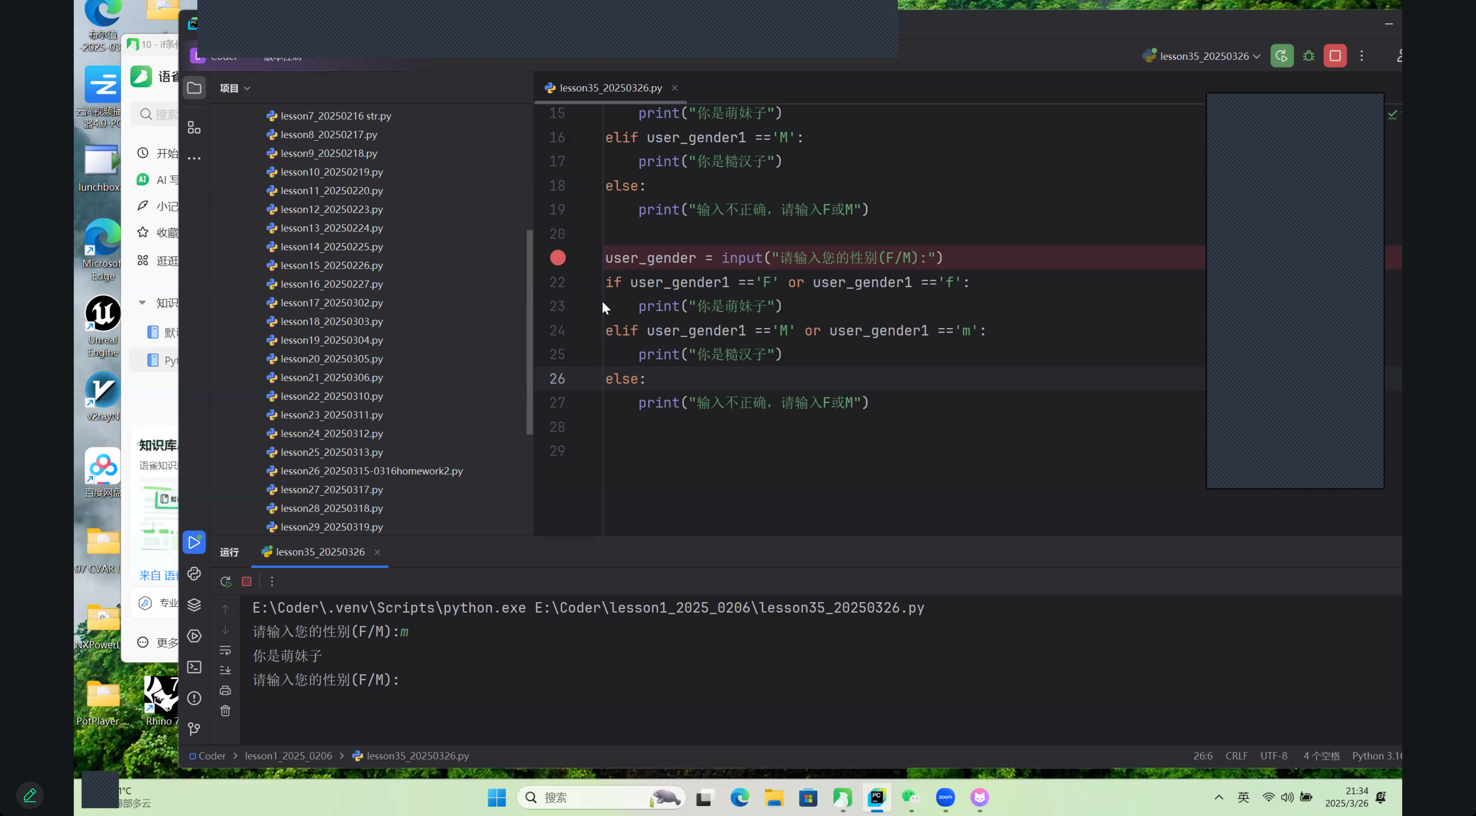Open Microsoft Edge from the taskbar
Viewport: 1476px width, 816px height.
pyautogui.click(x=740, y=798)
